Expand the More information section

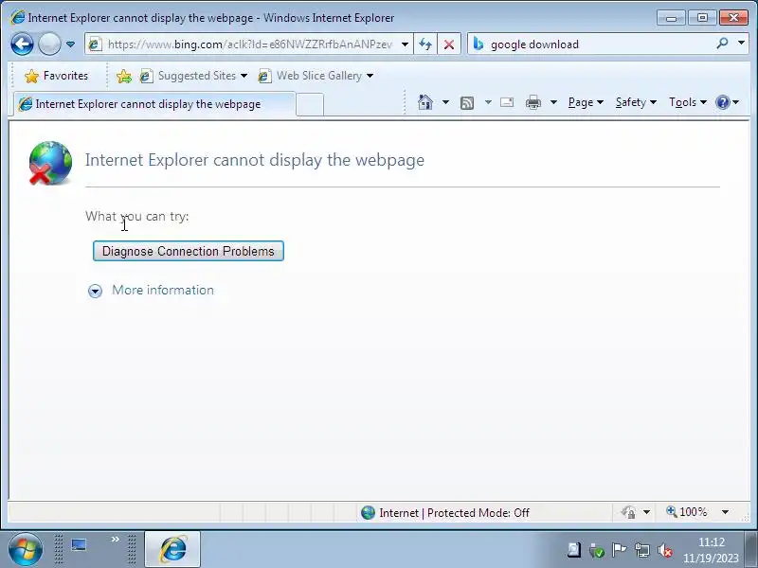point(96,291)
